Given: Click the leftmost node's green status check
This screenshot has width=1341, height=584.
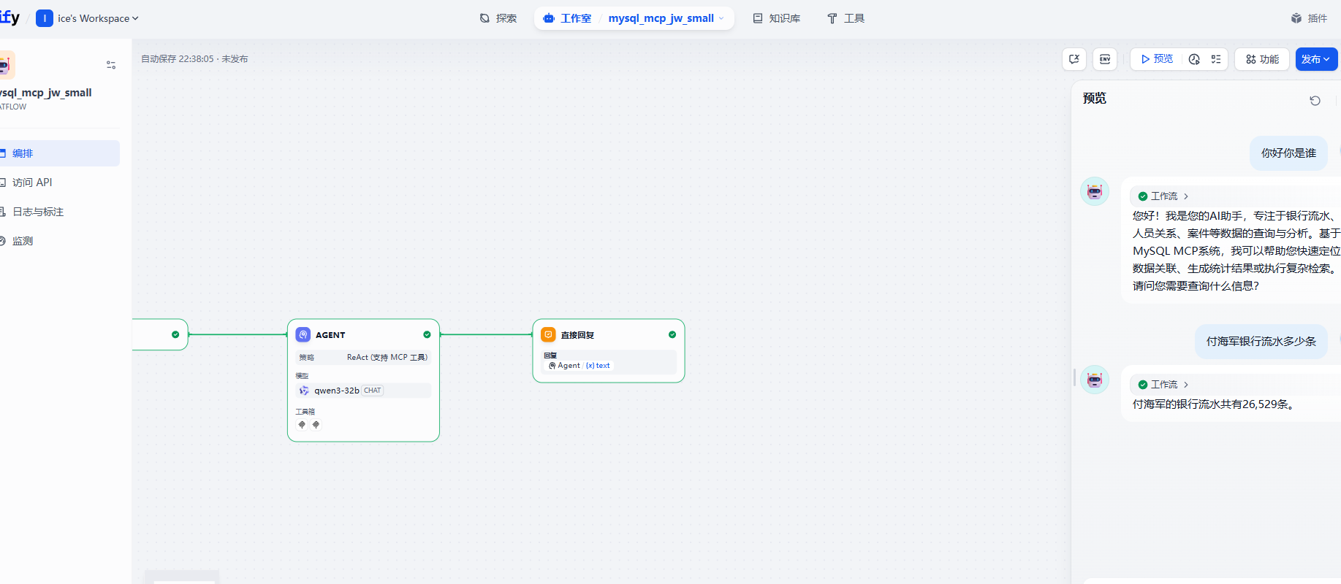Looking at the screenshot, I should click(x=175, y=334).
